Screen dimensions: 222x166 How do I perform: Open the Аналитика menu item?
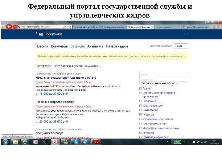[95, 46]
